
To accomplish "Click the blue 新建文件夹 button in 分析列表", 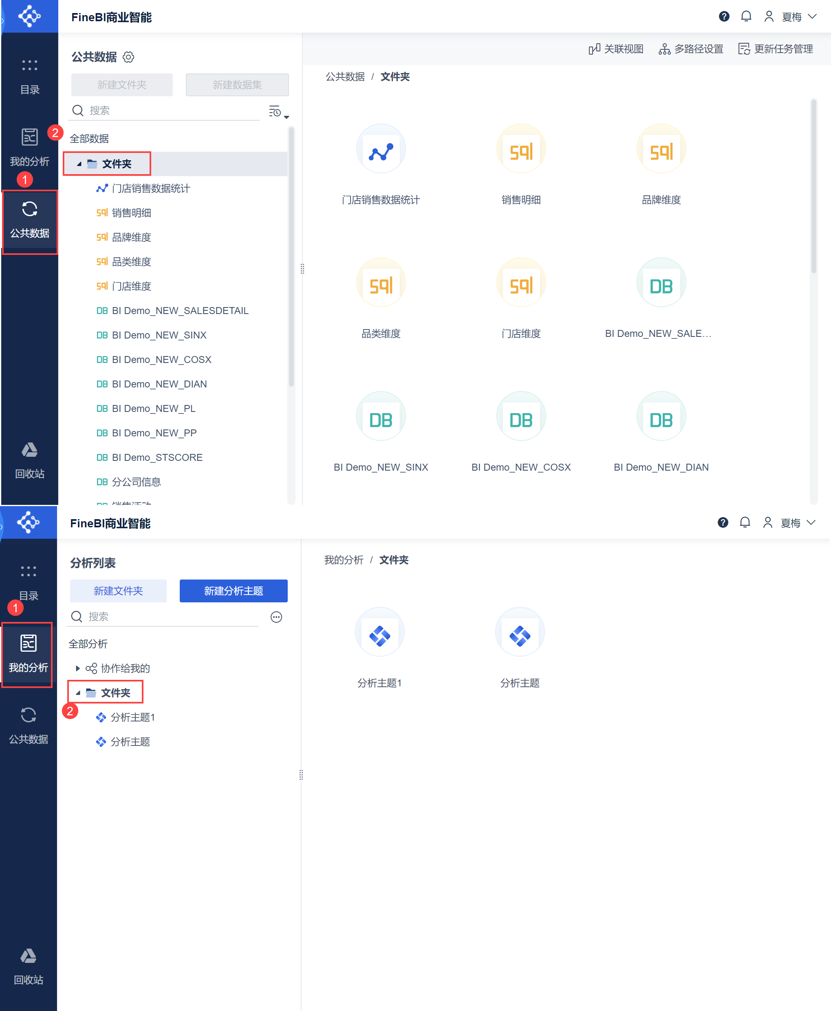I will pos(118,591).
